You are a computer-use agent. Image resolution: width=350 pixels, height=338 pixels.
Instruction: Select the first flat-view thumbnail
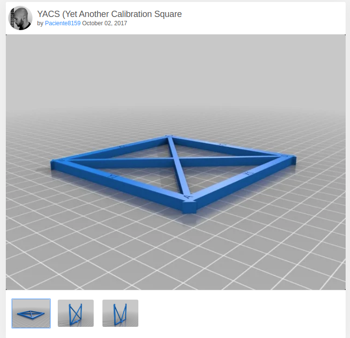pos(31,313)
